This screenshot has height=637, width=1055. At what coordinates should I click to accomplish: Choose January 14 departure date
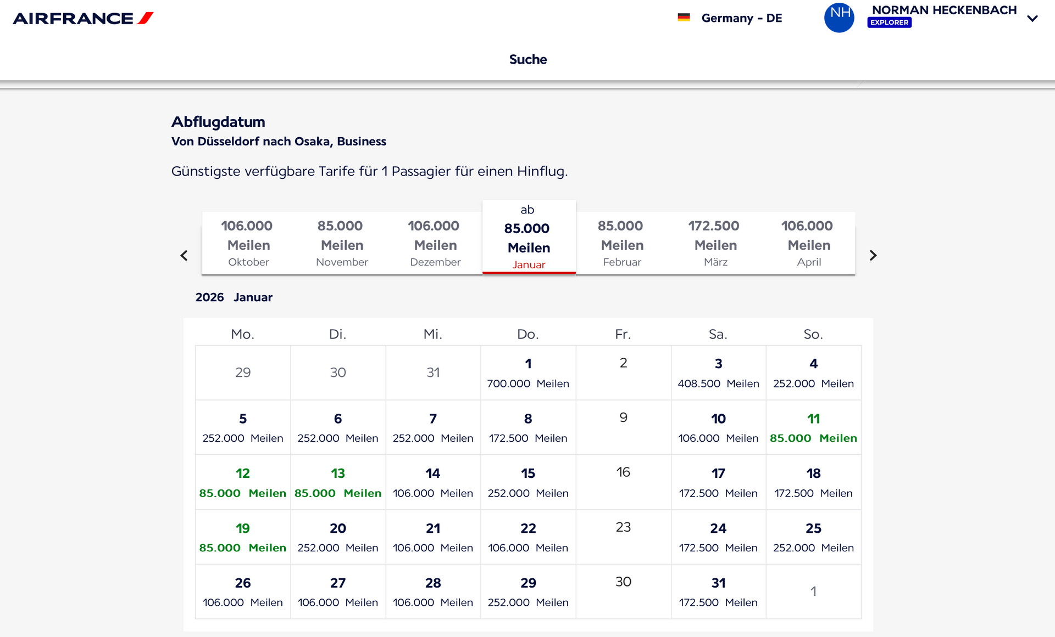[433, 483]
